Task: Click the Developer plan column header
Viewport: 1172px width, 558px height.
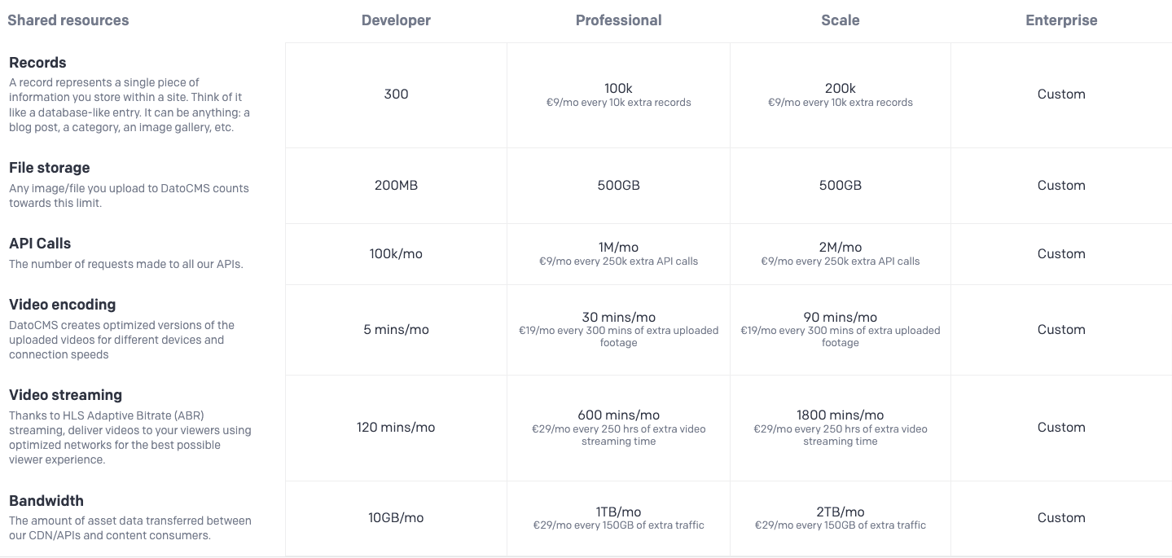Action: point(396,20)
